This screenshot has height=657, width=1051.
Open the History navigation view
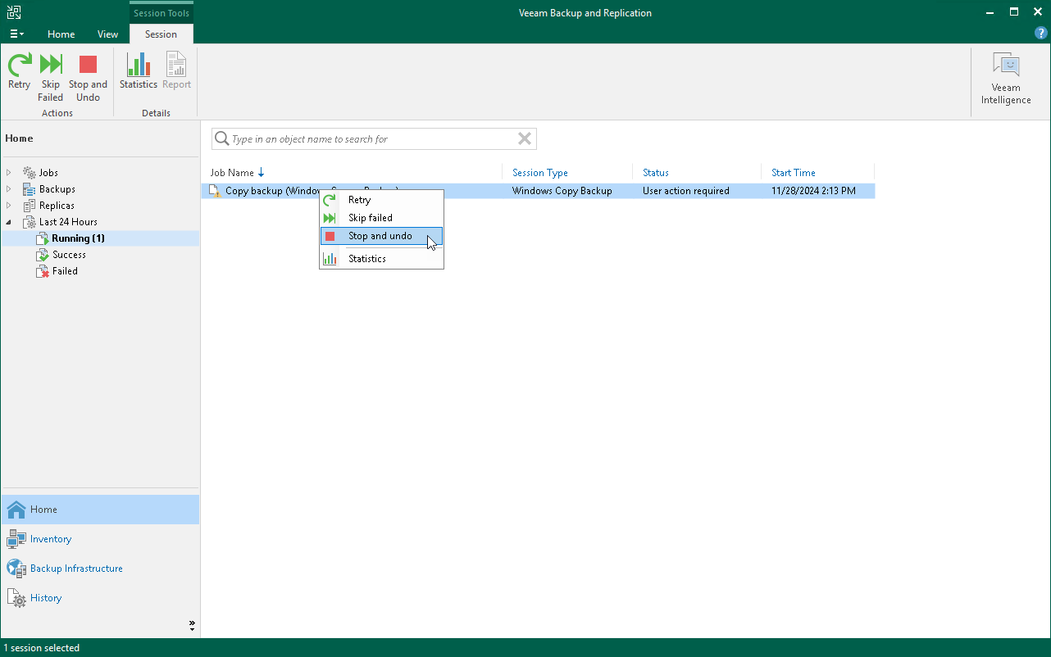pyautogui.click(x=100, y=598)
